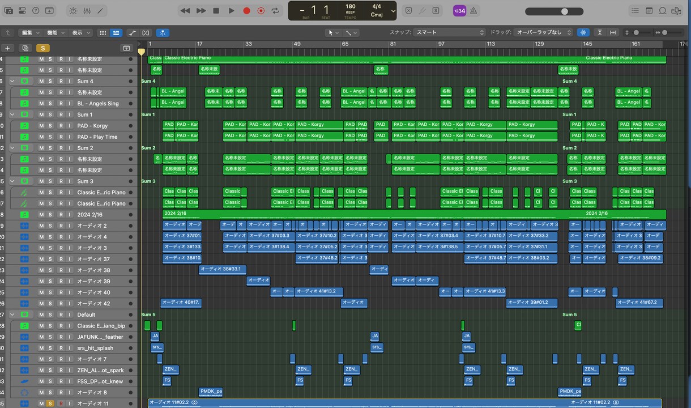Collapse the Sum 2 track stack
Screen dimensions: 691x408
click(x=12, y=148)
